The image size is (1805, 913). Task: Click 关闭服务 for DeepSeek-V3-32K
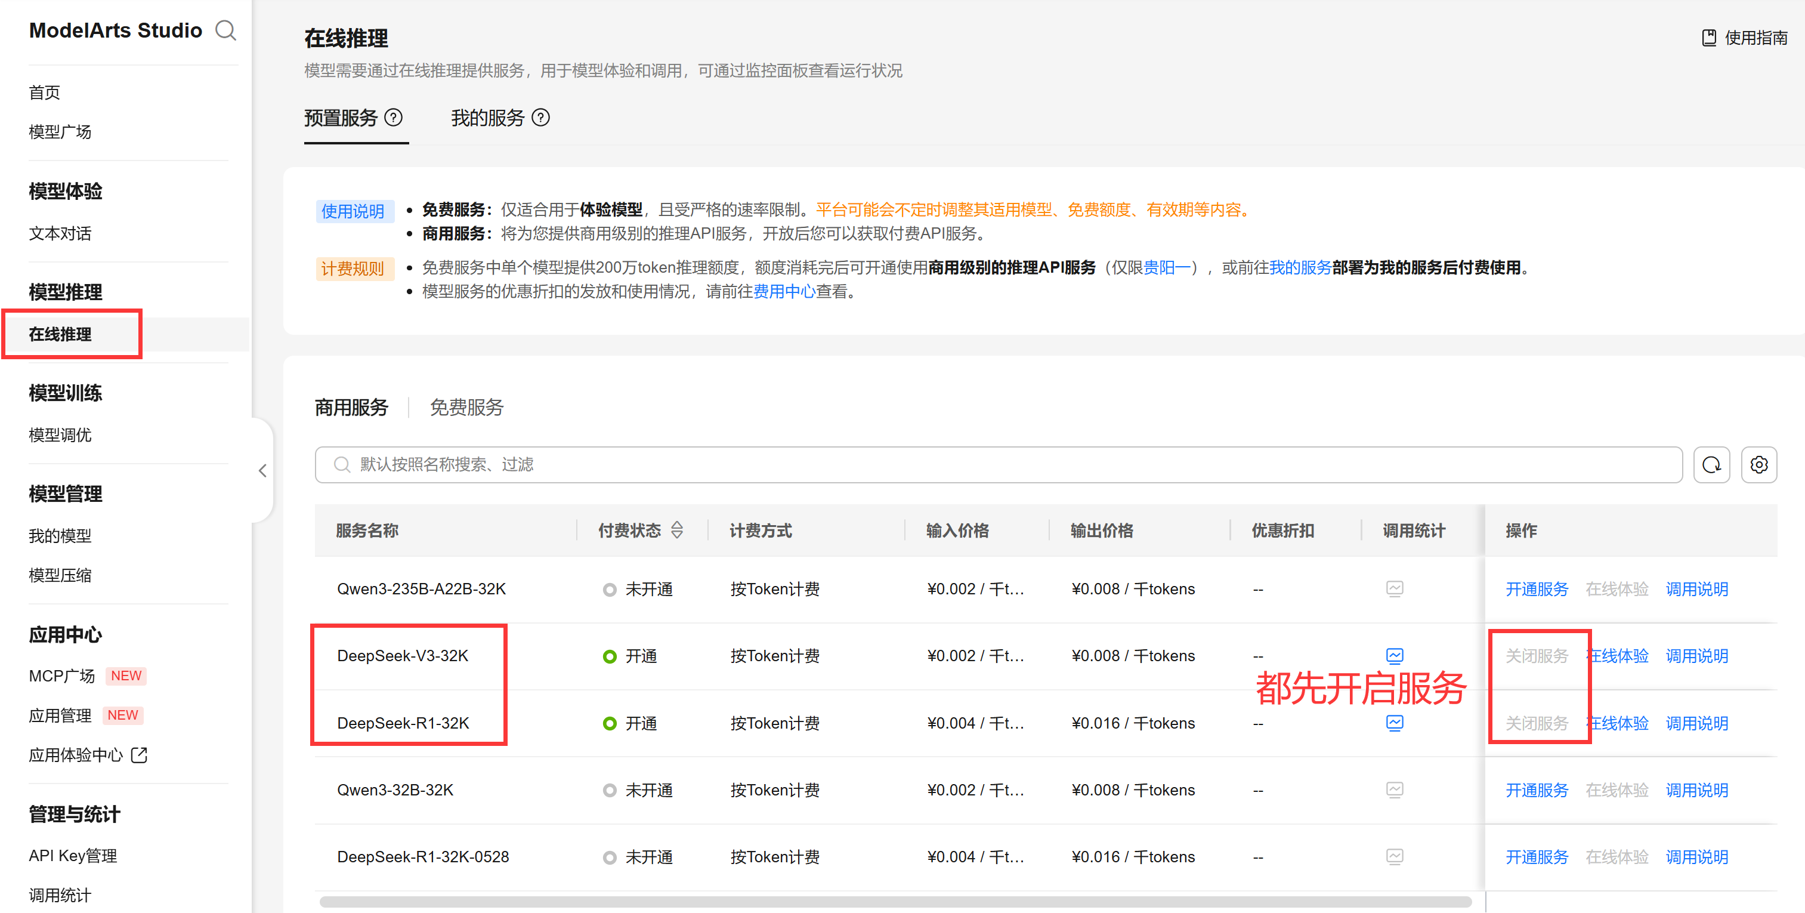(1536, 656)
